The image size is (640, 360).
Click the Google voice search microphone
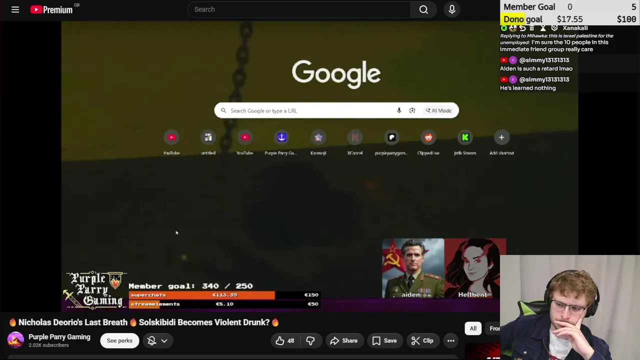pos(399,110)
